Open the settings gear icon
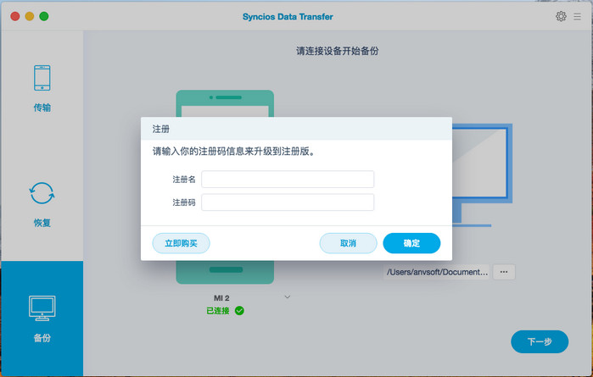This screenshot has width=593, height=377. (x=561, y=16)
